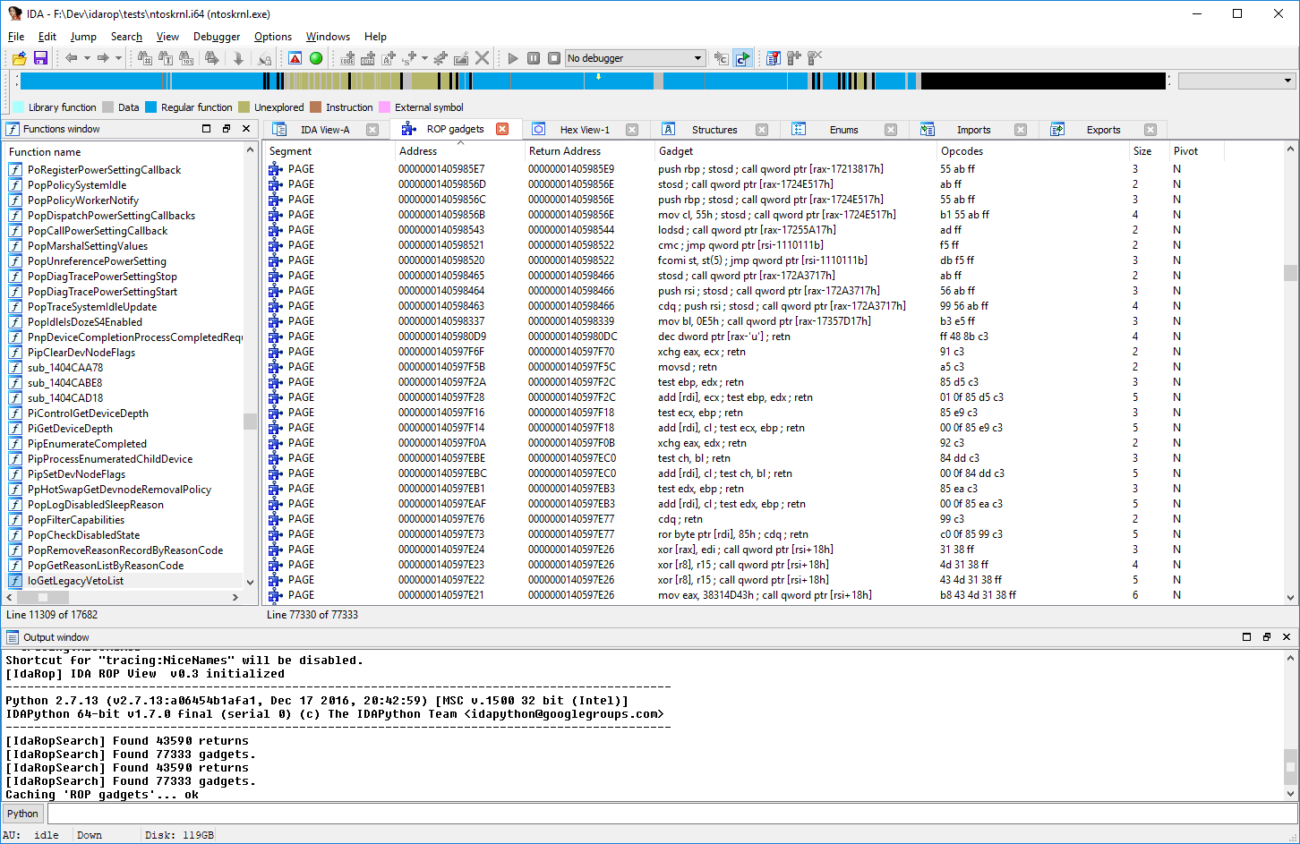Sort by the Return Address column header
Screen dimensions: 1300x844
click(590, 151)
